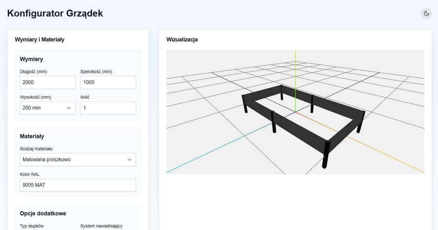Click the Wizualizacja panel heading
438x230 pixels.
(182, 39)
